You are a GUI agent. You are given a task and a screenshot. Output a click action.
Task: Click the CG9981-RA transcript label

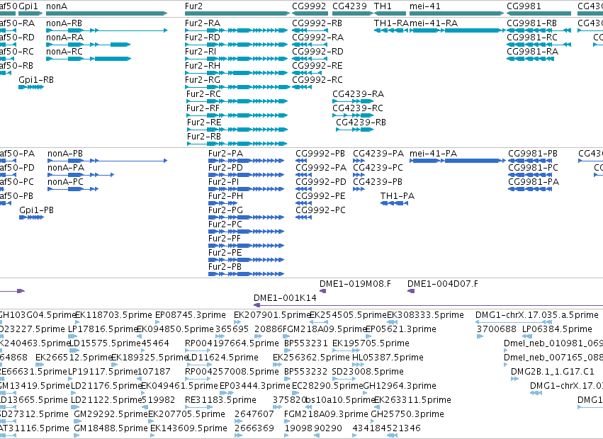[532, 52]
